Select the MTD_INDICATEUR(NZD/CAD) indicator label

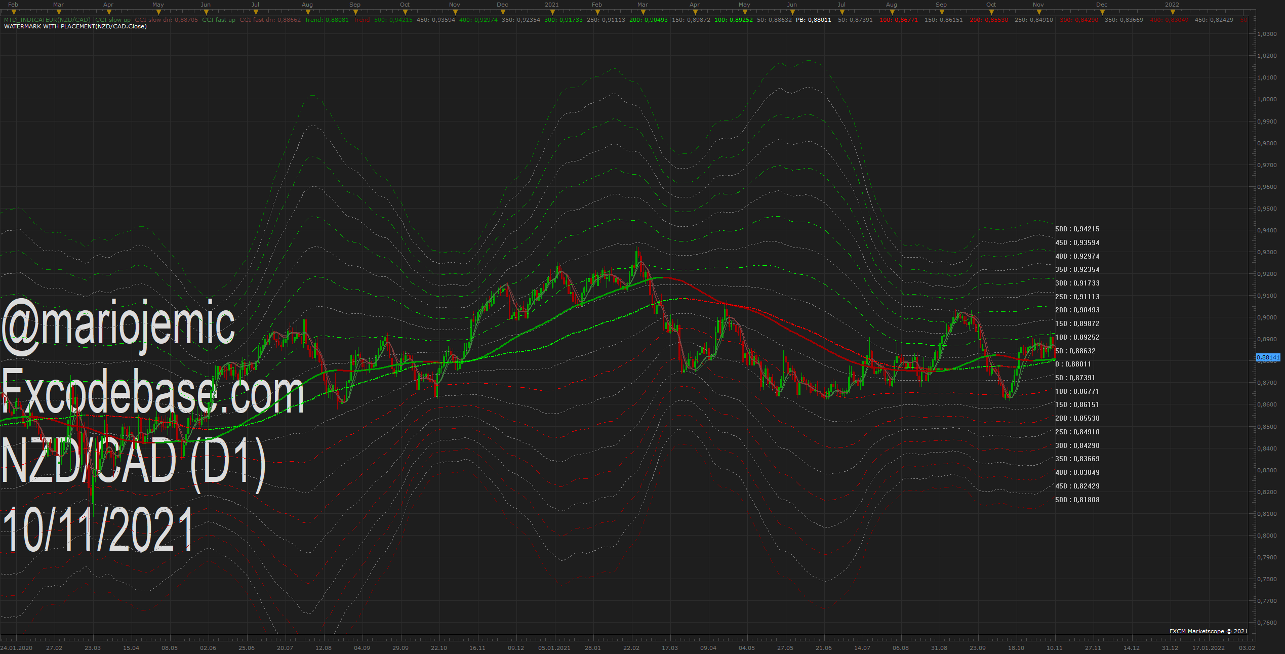tap(48, 20)
